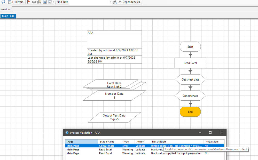Switch to the Main Page tab

[8, 16]
